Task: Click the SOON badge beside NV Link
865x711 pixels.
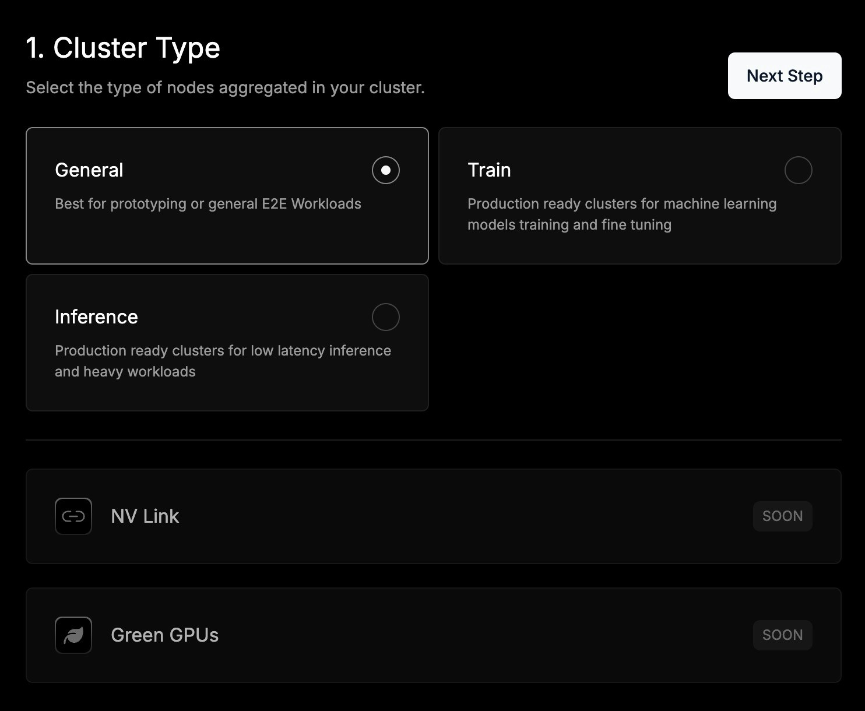Action: (x=783, y=516)
